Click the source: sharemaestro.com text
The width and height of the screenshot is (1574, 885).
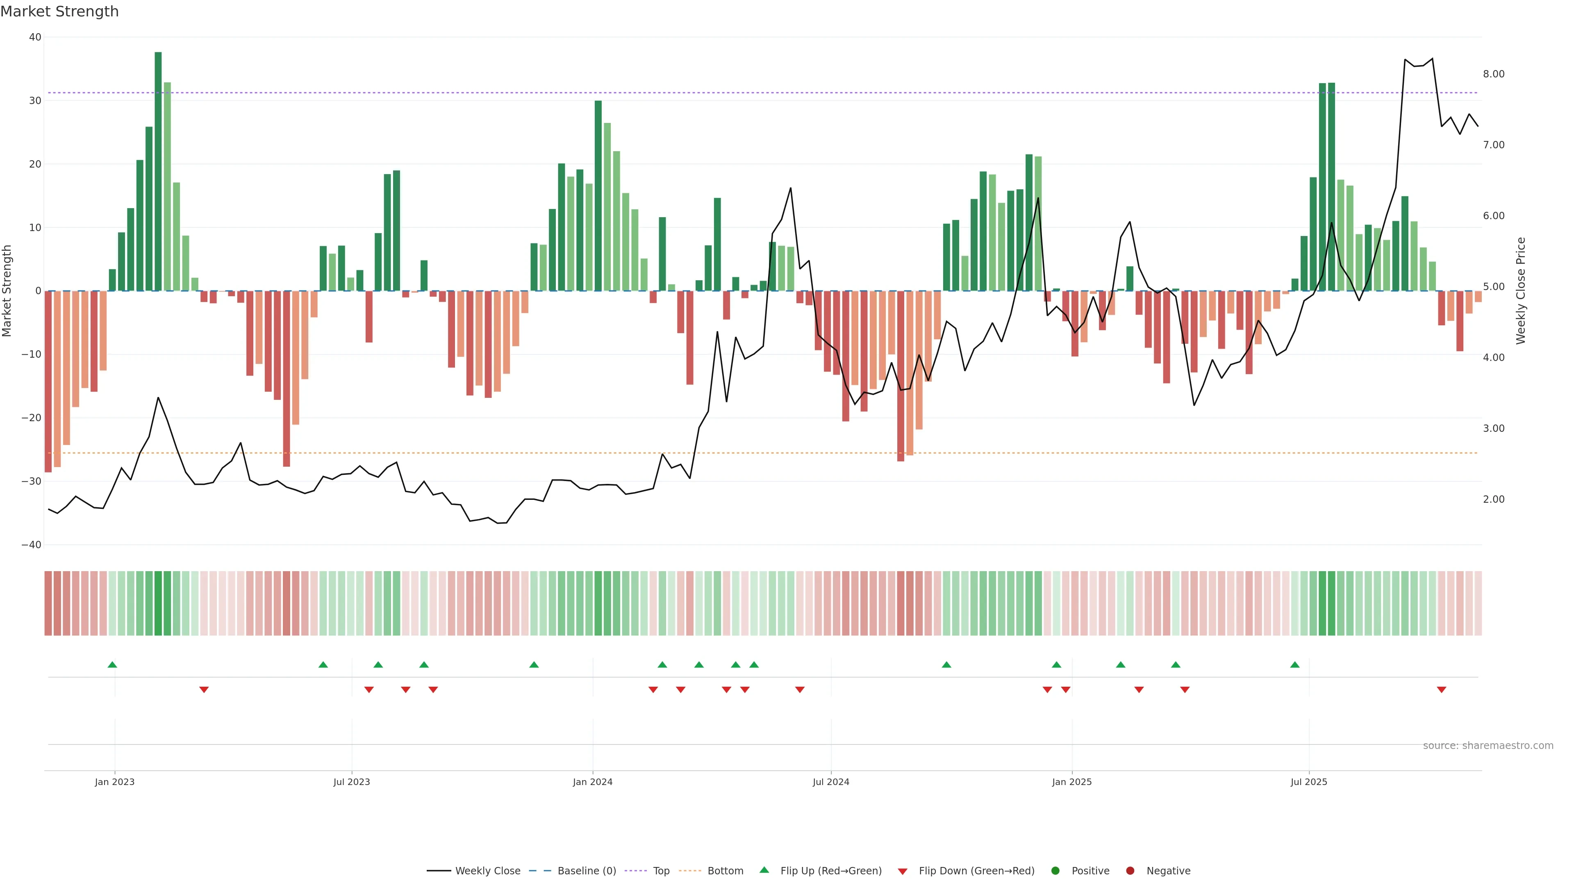pyautogui.click(x=1488, y=745)
